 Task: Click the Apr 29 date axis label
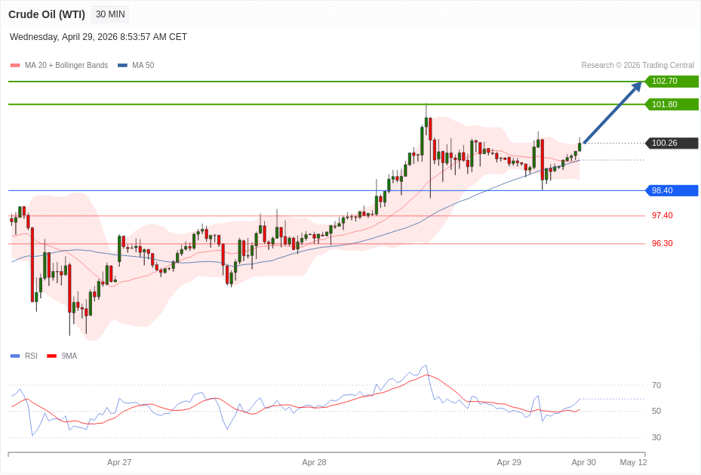pyautogui.click(x=509, y=462)
